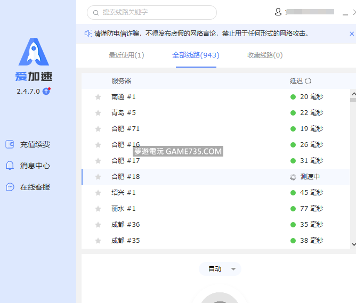Dismiss the fraud warning notice bar

351,34
